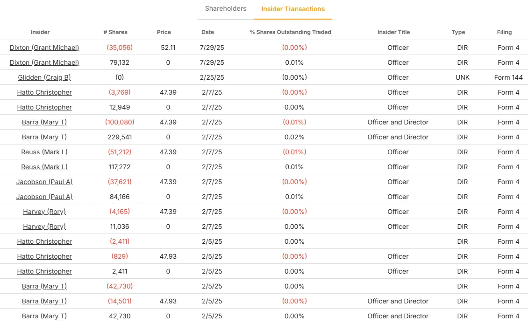528x323 pixels.
Task: View Hatto Christopher's insider page
Action: click(44, 92)
